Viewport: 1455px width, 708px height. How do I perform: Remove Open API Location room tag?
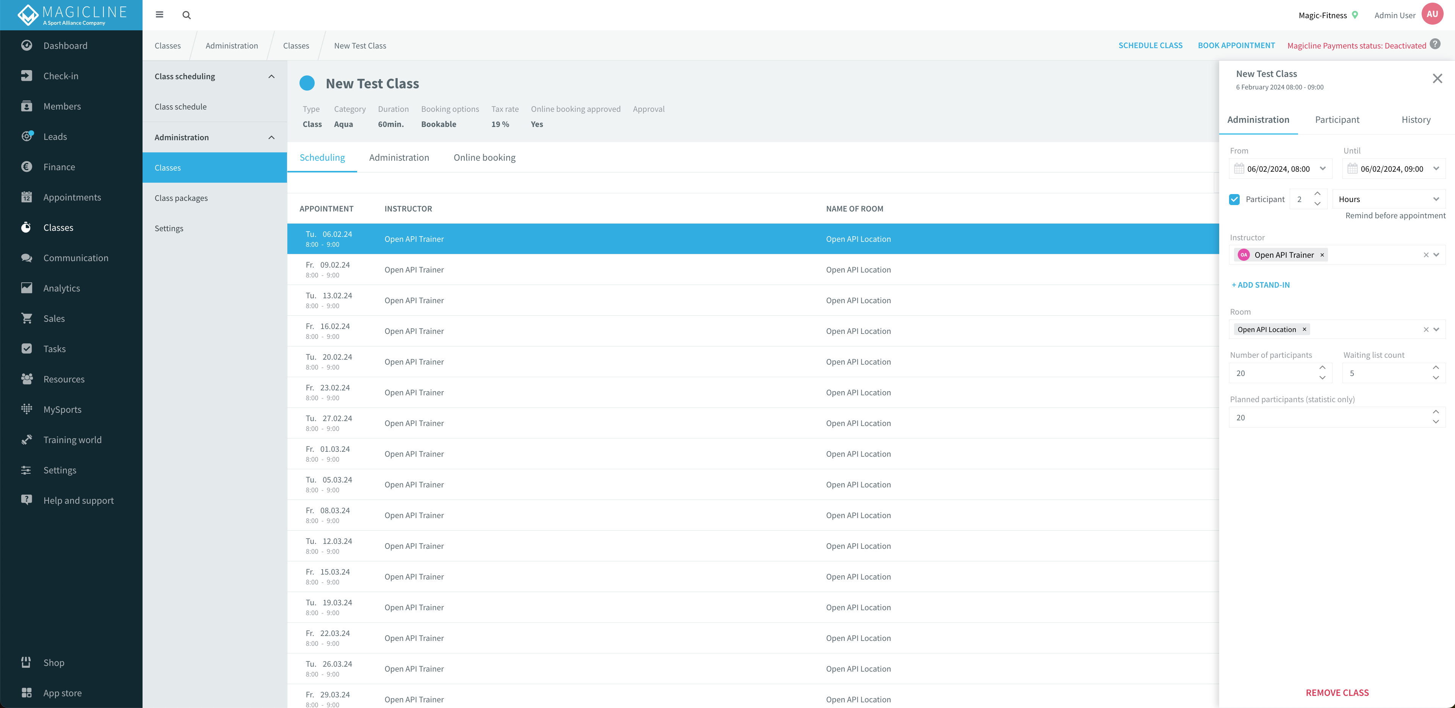(1304, 330)
